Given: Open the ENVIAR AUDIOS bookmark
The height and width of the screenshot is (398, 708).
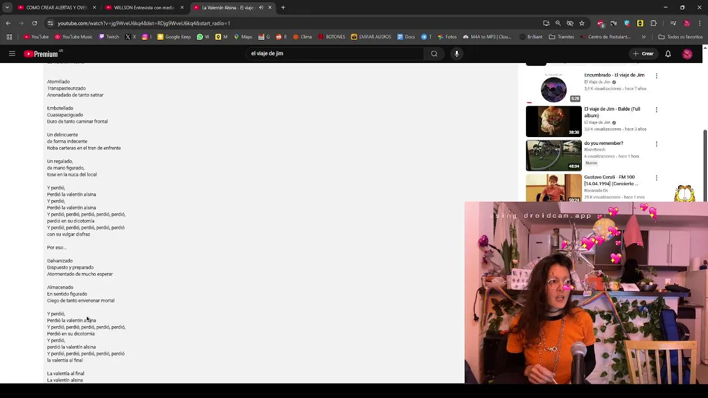Looking at the screenshot, I should [371, 37].
